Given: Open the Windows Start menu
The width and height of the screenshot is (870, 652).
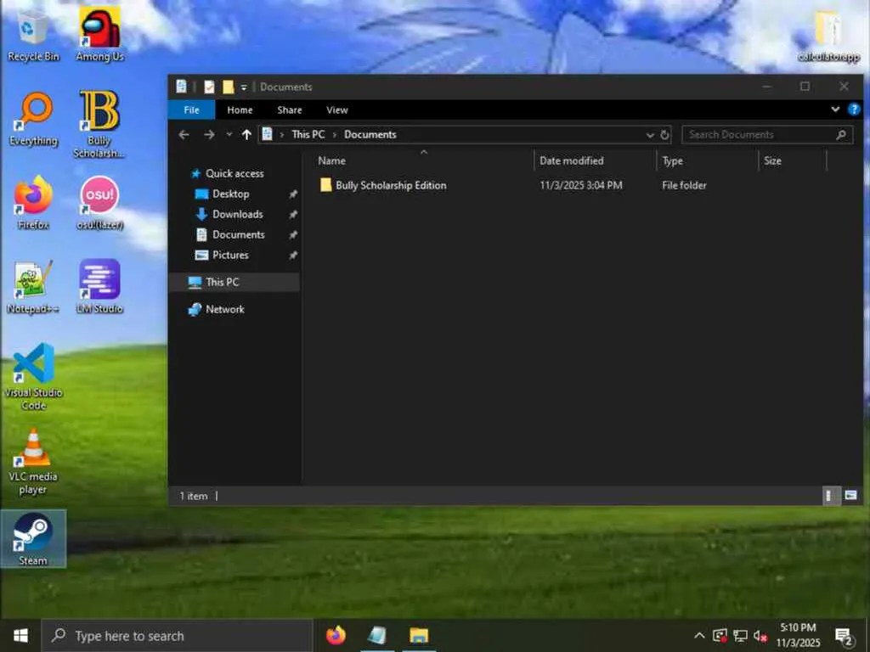Looking at the screenshot, I should click(20, 635).
